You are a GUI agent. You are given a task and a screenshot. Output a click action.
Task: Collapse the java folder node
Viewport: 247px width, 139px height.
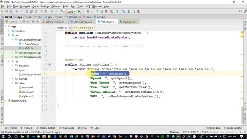(x=9, y=35)
